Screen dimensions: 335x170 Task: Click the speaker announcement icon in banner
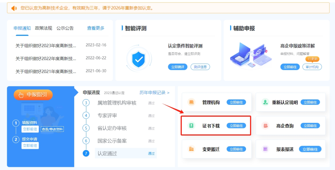14,8
